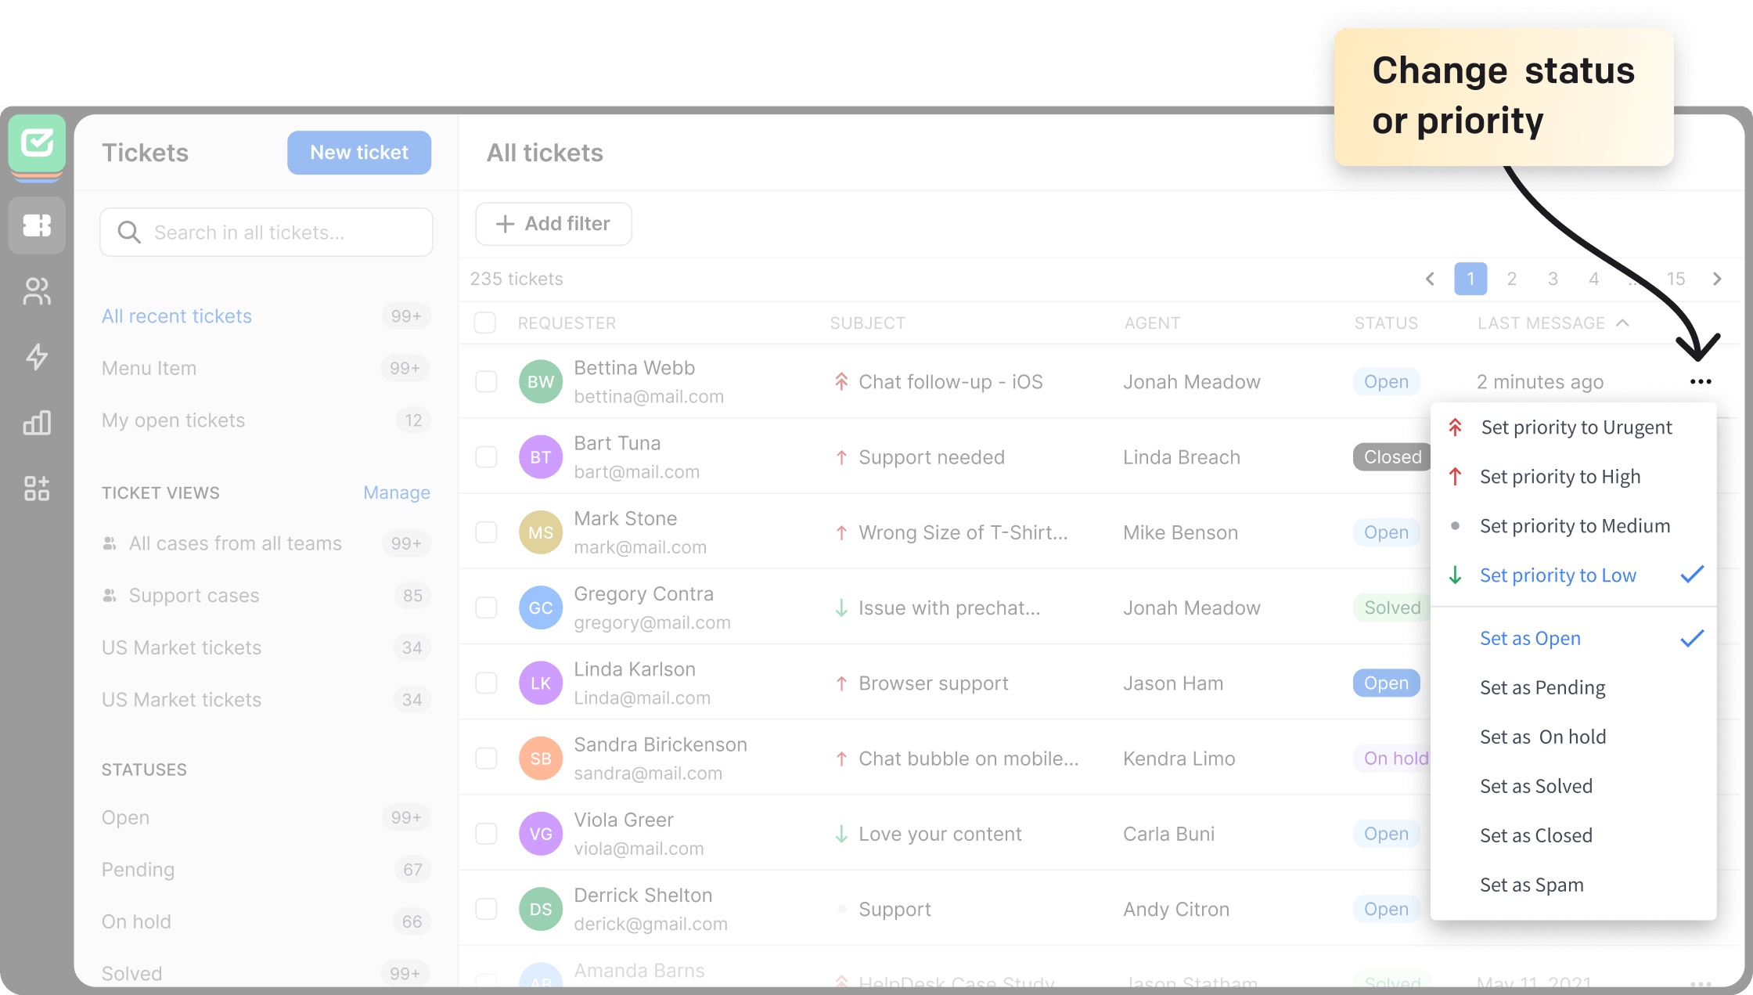Click the 'Add filter' button
Screen dimensions: 1753x995
click(554, 223)
